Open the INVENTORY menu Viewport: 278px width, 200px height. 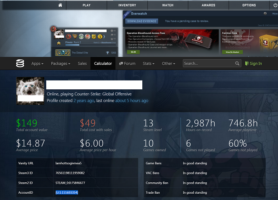[x=127, y=5]
